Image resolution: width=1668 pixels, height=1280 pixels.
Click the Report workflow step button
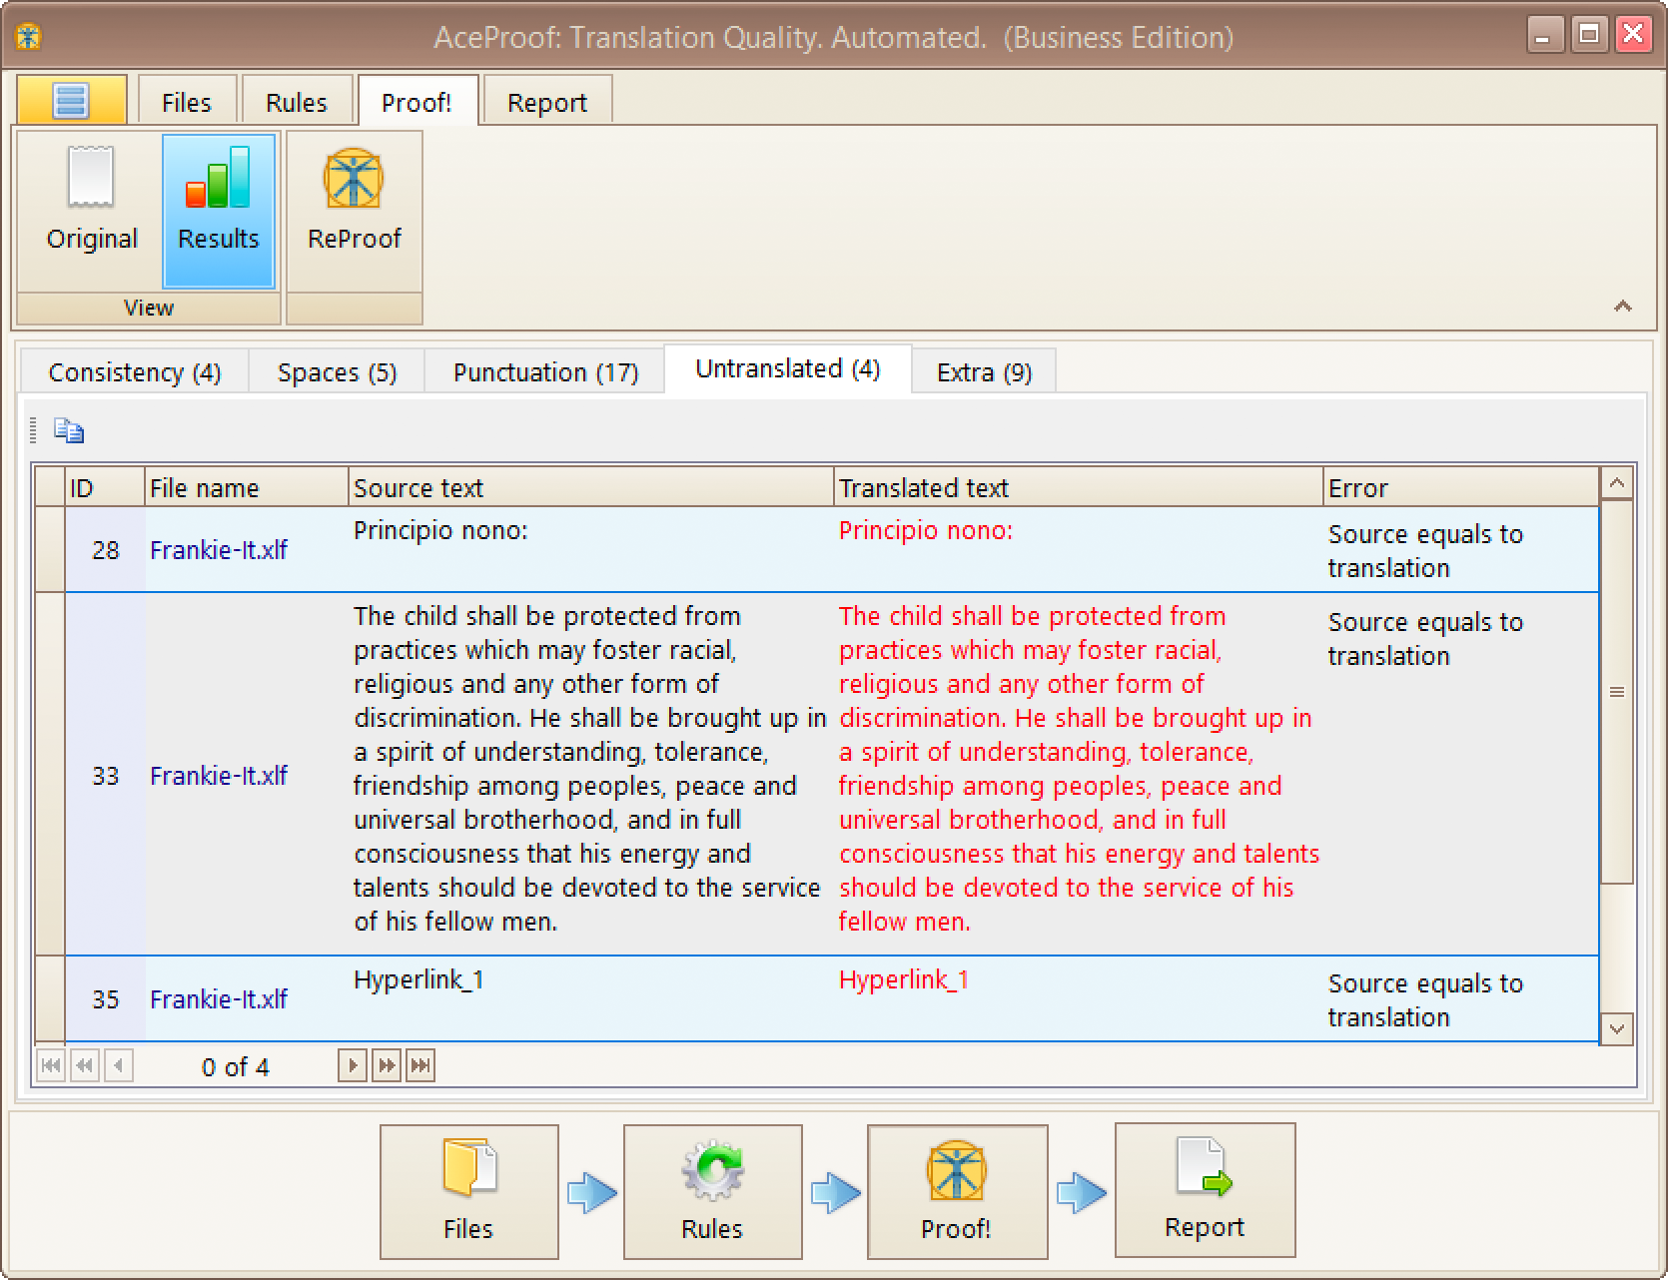pyautogui.click(x=1205, y=1190)
